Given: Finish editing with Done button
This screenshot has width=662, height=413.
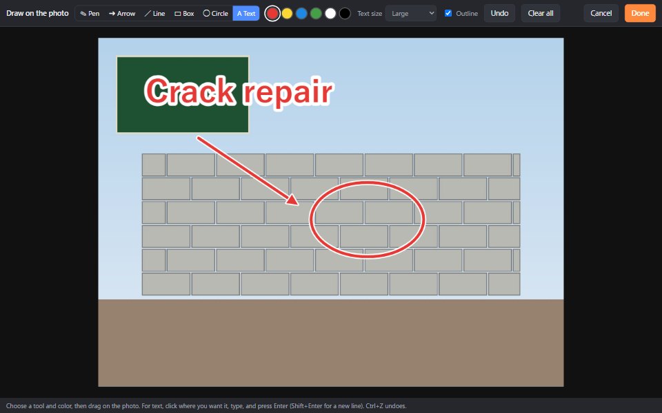Looking at the screenshot, I should click(x=640, y=13).
